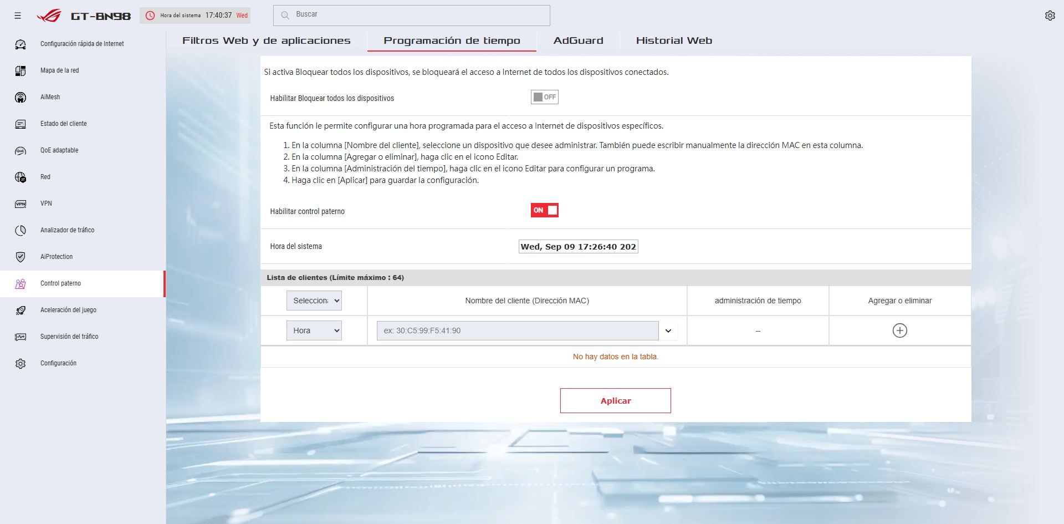Click the 'AiMesh' sidebar label

pyautogui.click(x=50, y=97)
